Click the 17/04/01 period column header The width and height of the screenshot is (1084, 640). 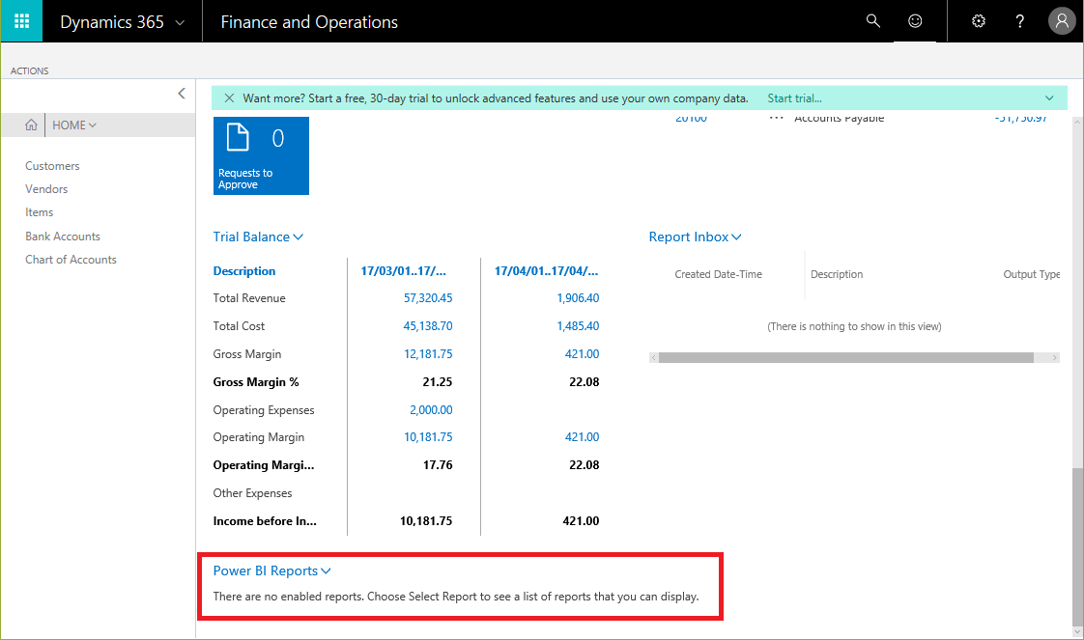[x=546, y=271]
